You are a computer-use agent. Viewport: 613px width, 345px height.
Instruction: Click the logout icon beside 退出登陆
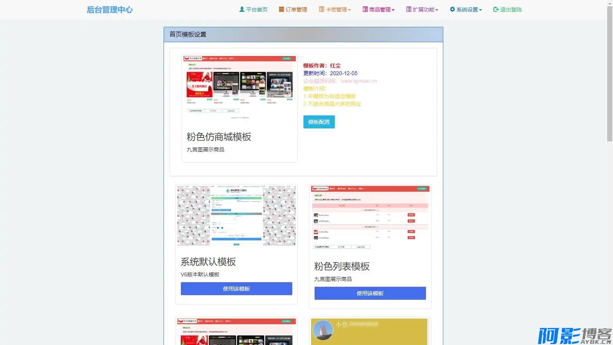point(496,9)
